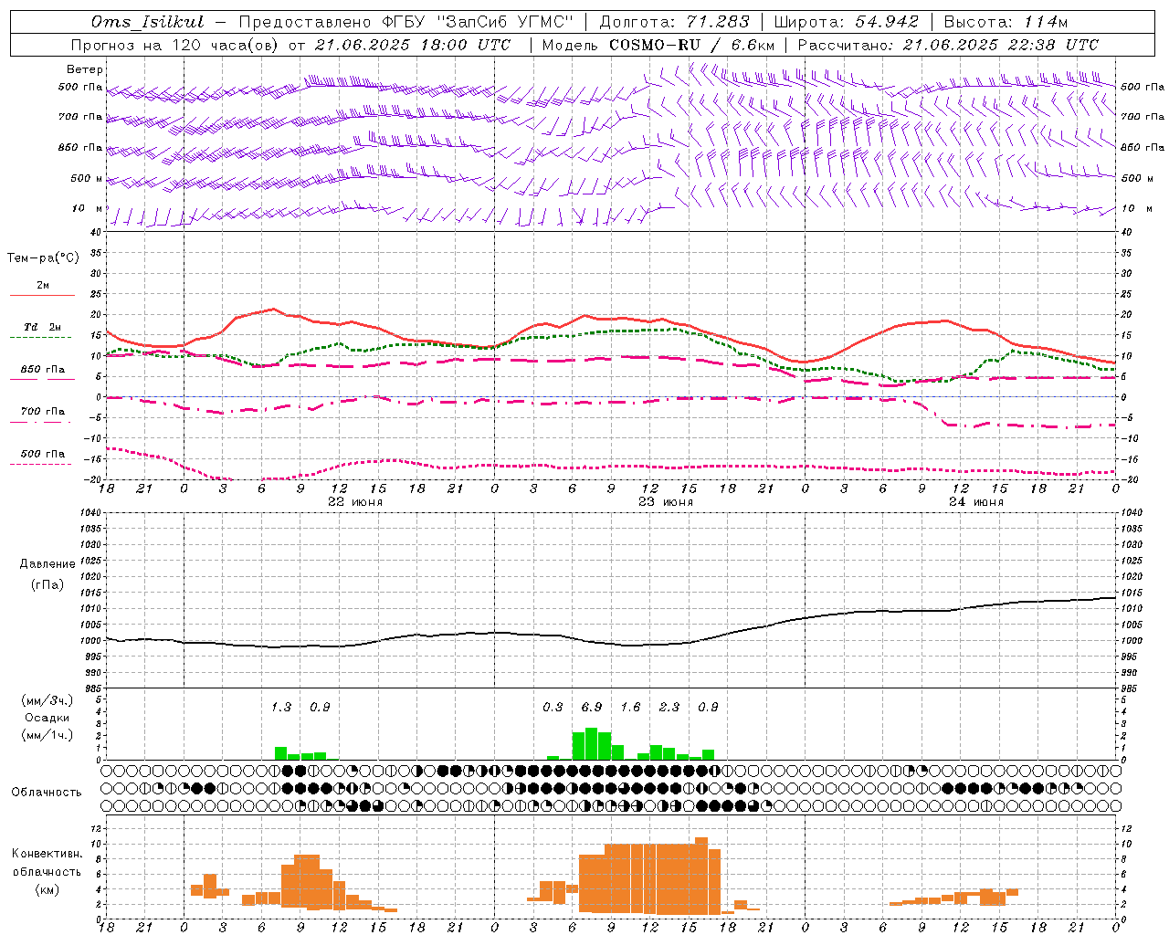Click the "850 гПа" entry in temperature legend
The width and height of the screenshot is (1169, 935).
43,370
